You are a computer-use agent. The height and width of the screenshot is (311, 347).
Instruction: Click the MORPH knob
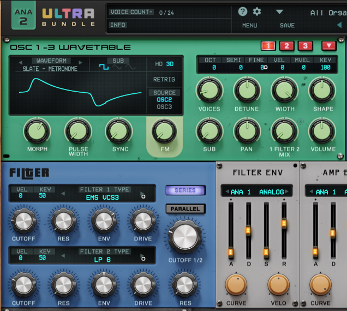click(x=37, y=131)
